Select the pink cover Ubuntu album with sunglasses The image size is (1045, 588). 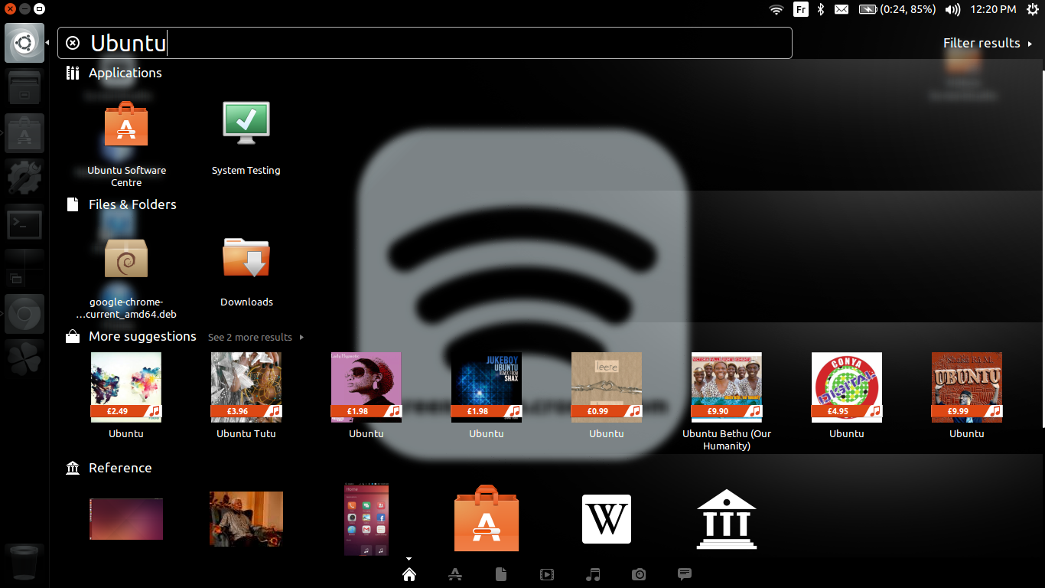coord(366,395)
